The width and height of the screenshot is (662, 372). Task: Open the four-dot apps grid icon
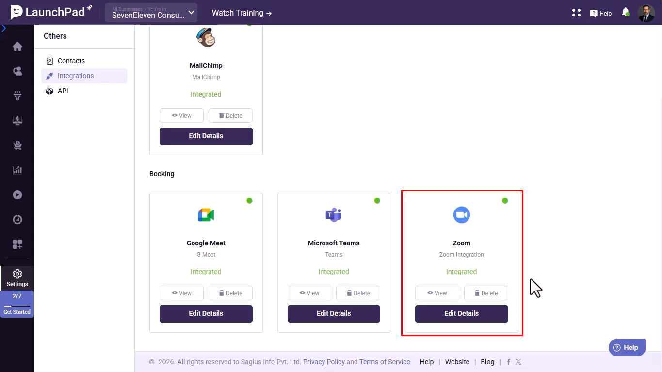(576, 13)
